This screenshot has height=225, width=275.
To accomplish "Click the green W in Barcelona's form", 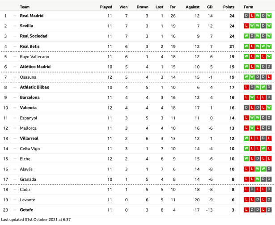I will click(x=252, y=98).
